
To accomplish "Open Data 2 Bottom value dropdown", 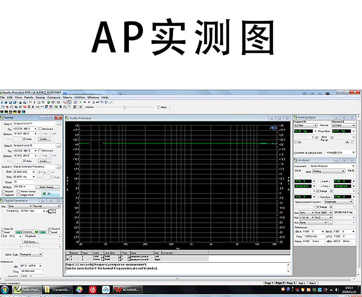I will pos(35,156).
